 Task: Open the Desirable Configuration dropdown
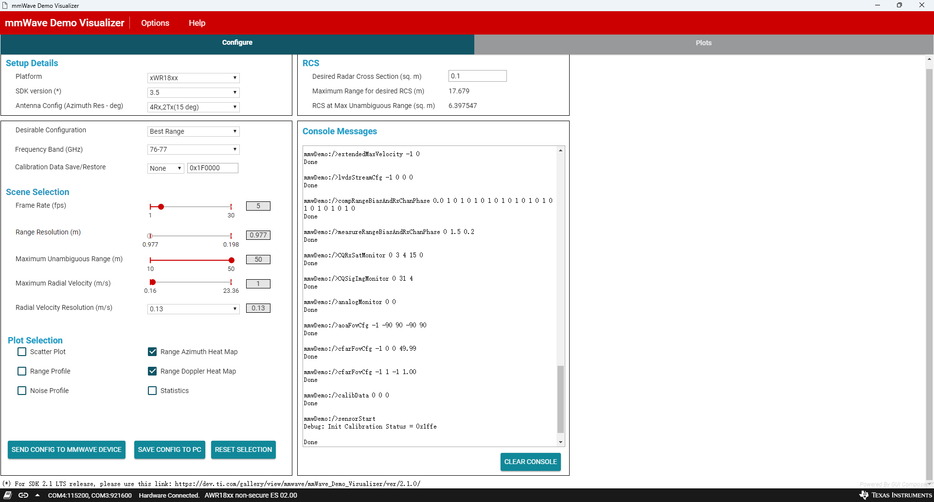[194, 131]
